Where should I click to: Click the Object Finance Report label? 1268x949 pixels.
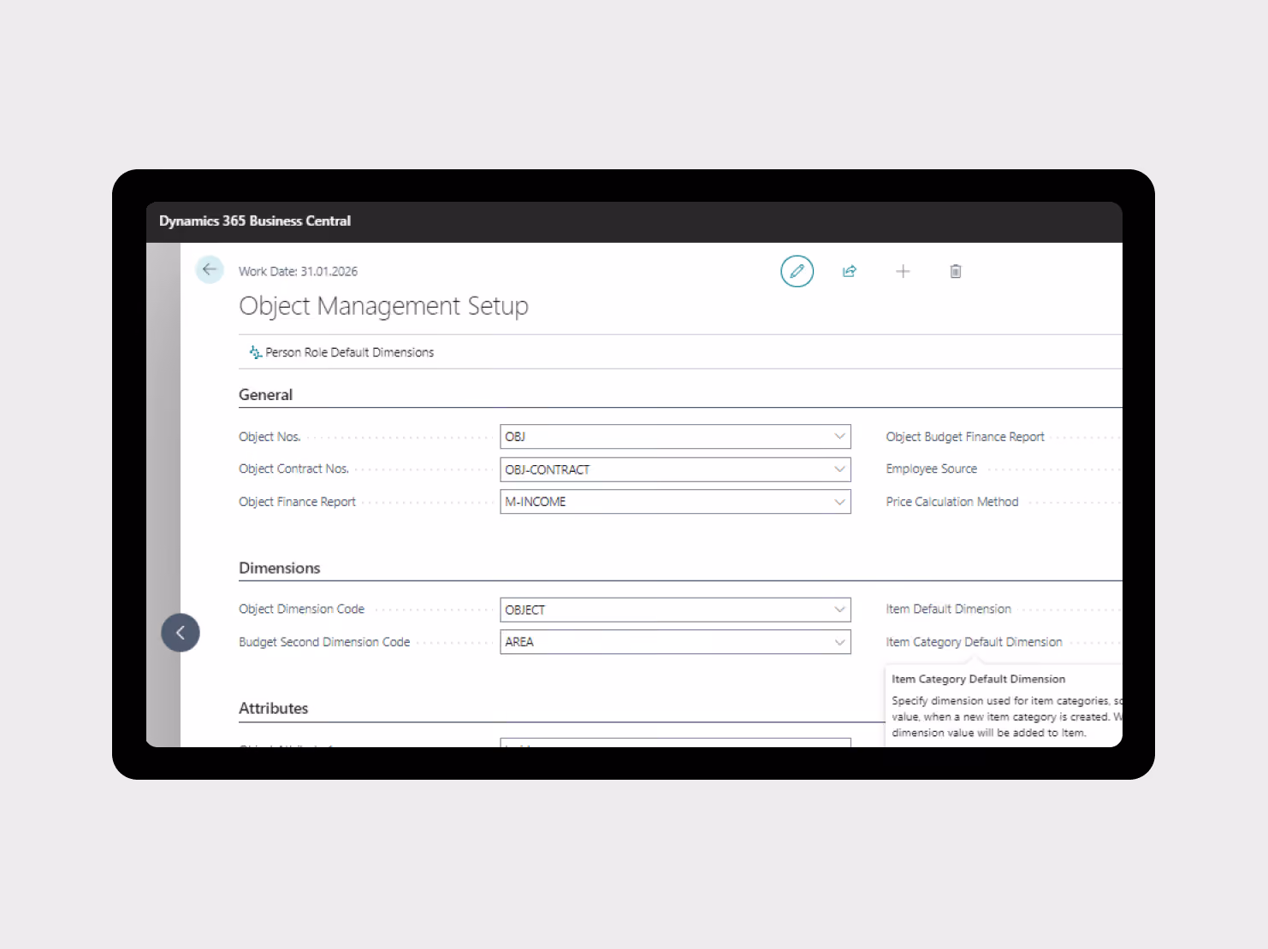297,502
